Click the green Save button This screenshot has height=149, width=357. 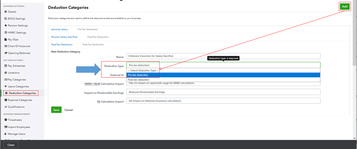pyautogui.click(x=56, y=110)
